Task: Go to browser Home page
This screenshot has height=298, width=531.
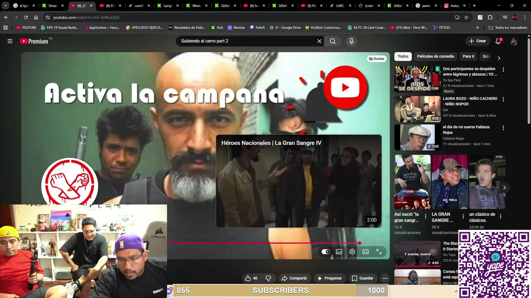Action: pos(36,17)
